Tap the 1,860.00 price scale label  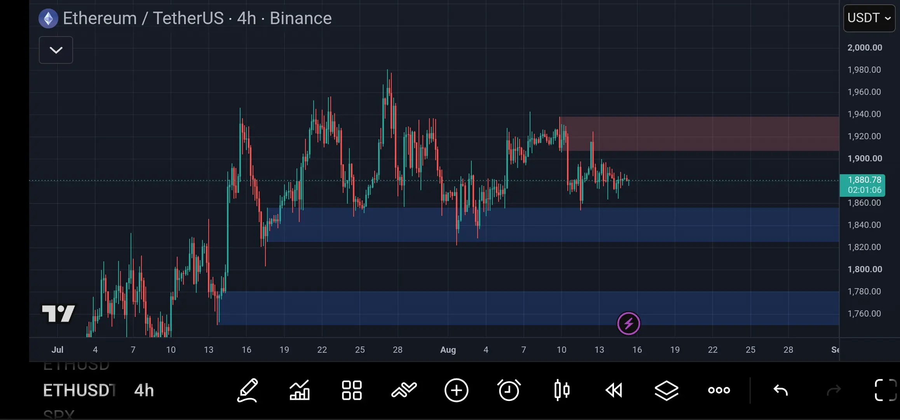point(864,203)
